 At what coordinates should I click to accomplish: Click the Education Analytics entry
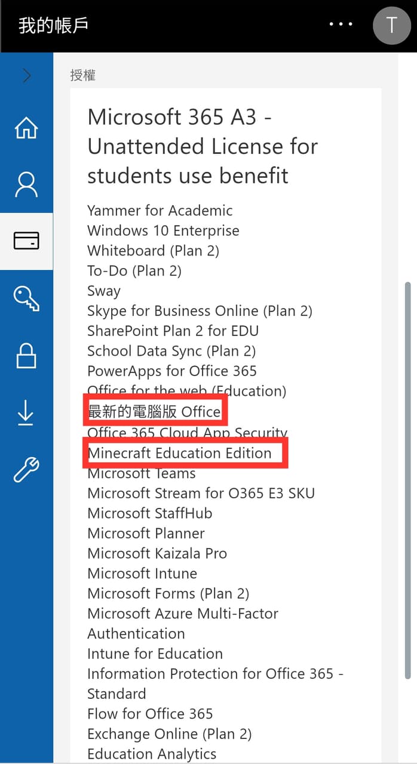click(152, 754)
